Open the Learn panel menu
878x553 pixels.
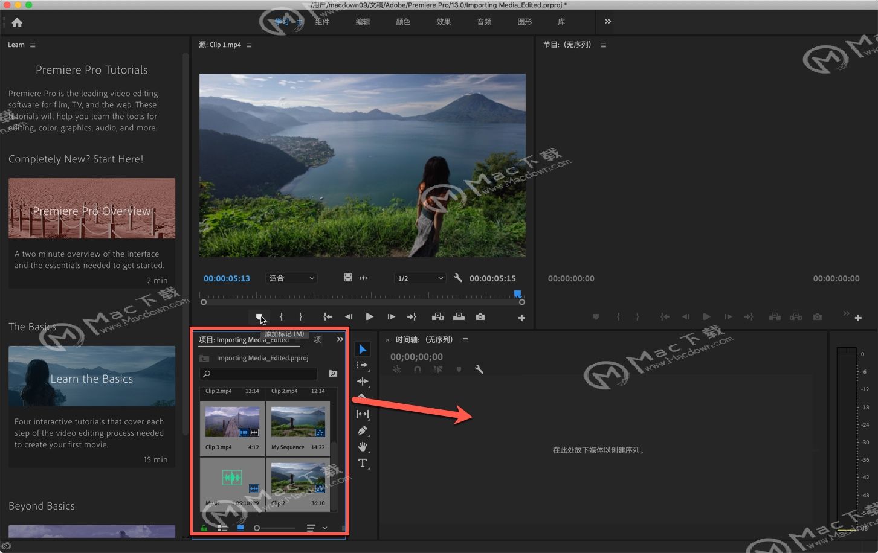(x=33, y=45)
